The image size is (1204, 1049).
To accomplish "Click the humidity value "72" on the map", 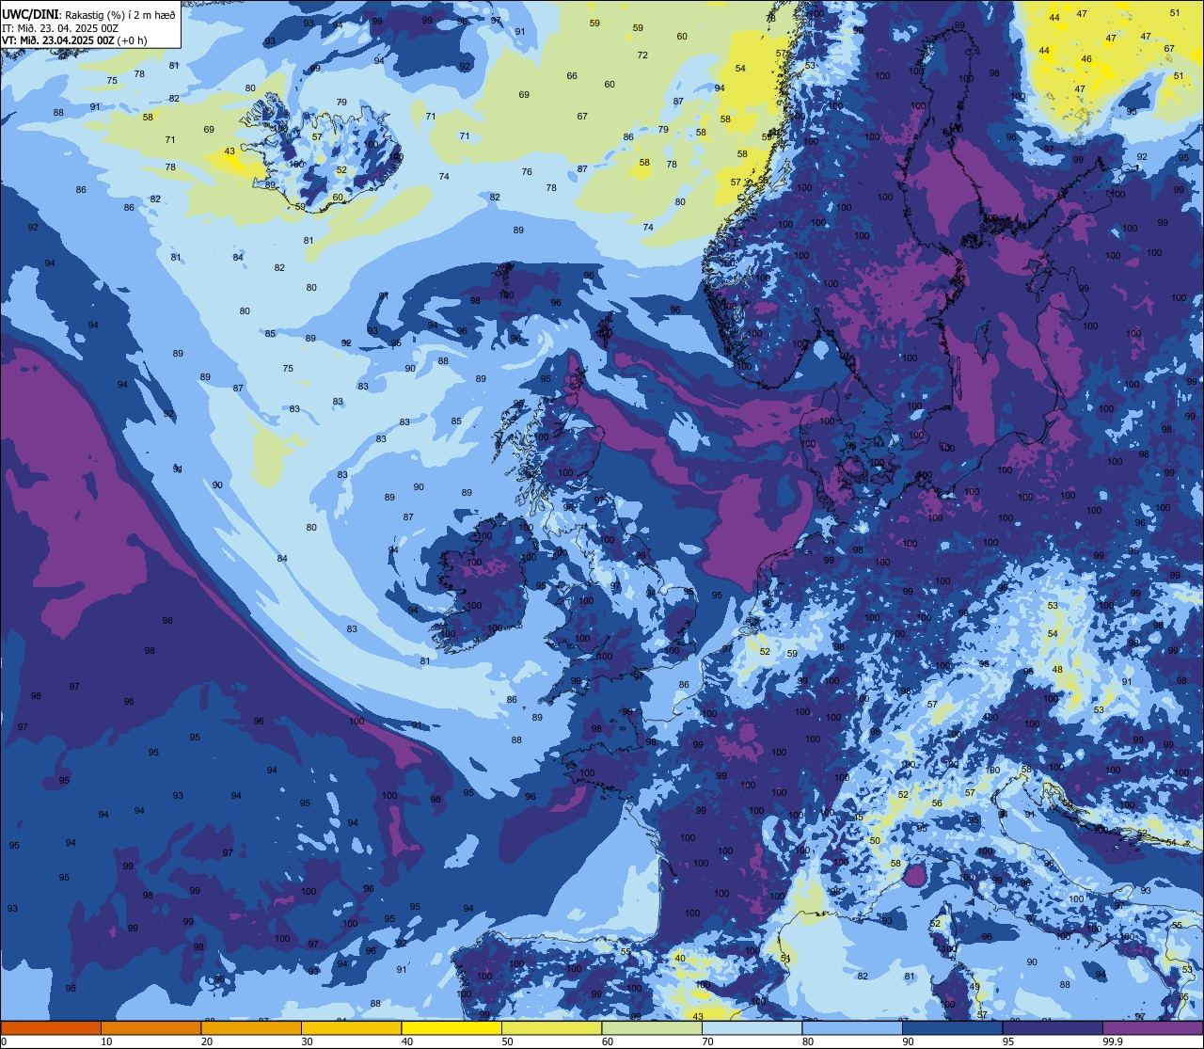I will click(642, 56).
